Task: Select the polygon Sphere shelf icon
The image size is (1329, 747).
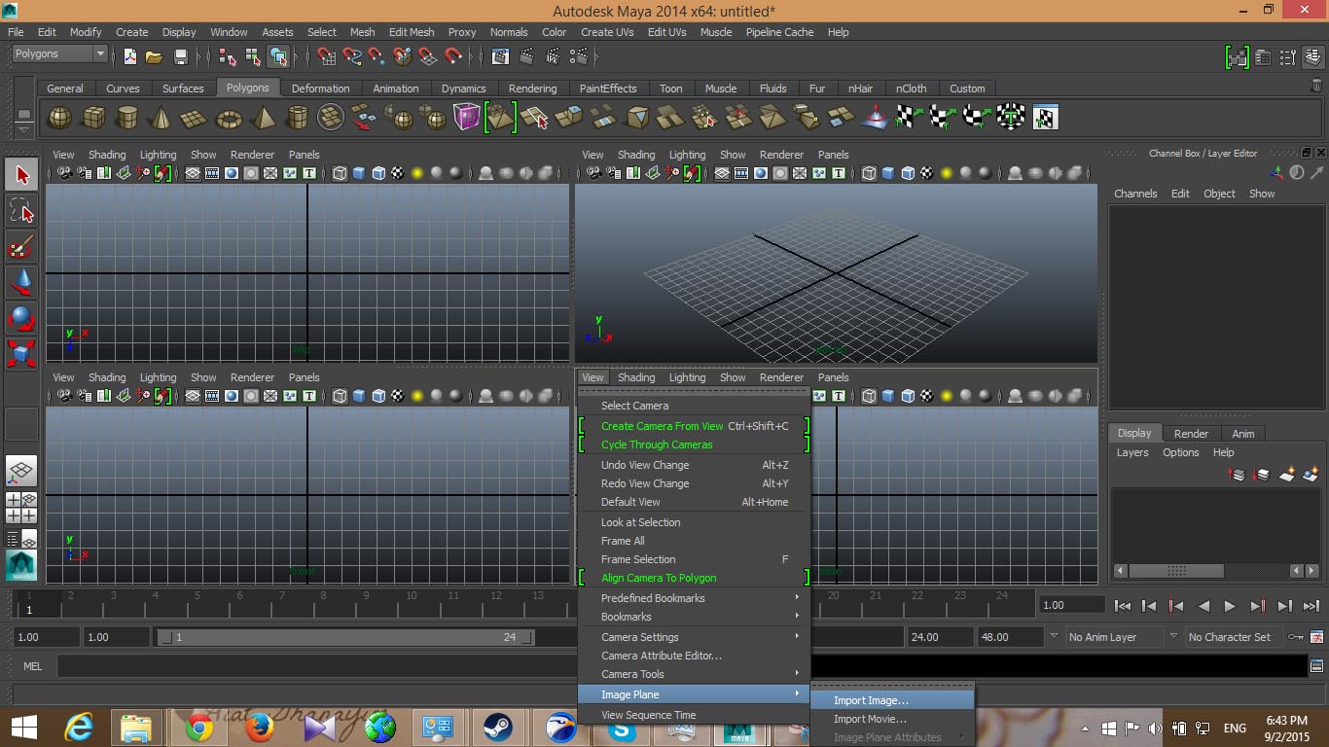Action: point(59,118)
